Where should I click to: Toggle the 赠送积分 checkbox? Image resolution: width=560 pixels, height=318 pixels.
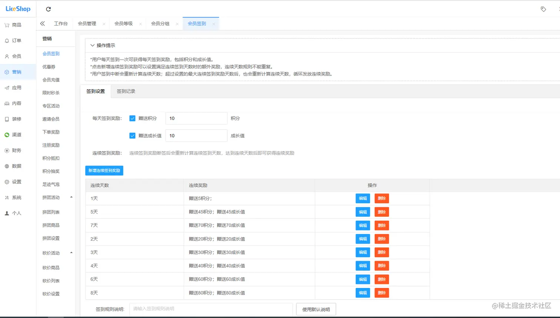[x=132, y=118]
